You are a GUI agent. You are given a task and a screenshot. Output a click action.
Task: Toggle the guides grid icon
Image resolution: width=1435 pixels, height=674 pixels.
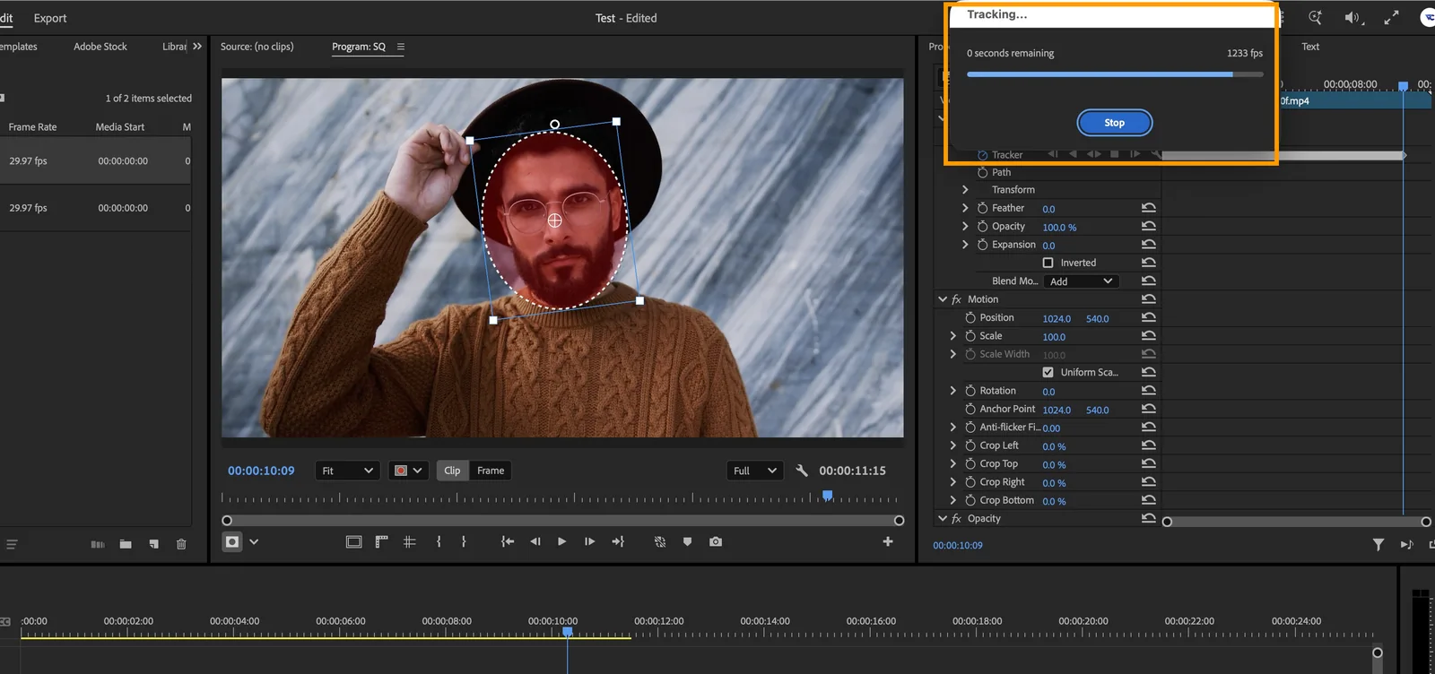[x=409, y=541]
